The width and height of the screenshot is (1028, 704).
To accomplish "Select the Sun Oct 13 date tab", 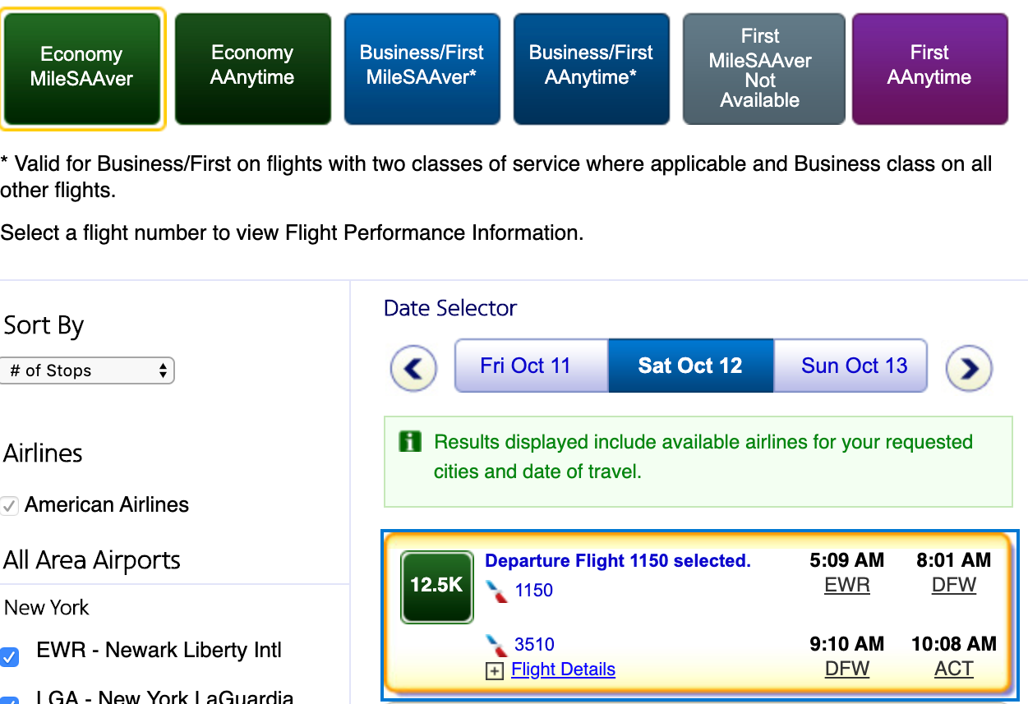I will tap(854, 366).
